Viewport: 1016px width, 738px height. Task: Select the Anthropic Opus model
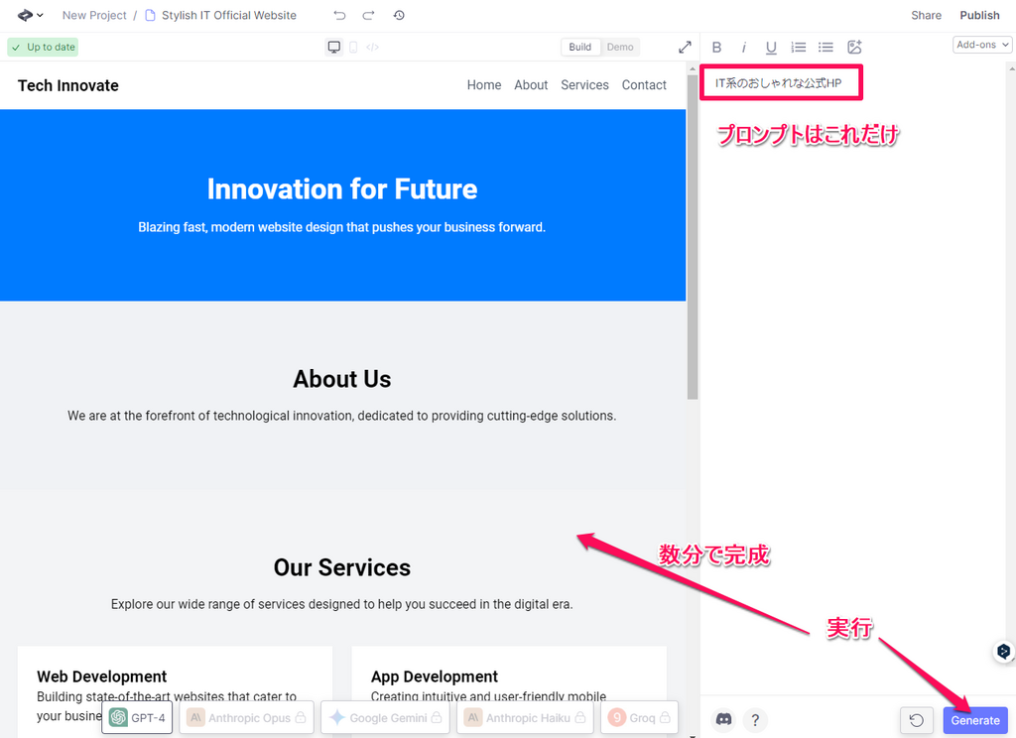coord(246,717)
